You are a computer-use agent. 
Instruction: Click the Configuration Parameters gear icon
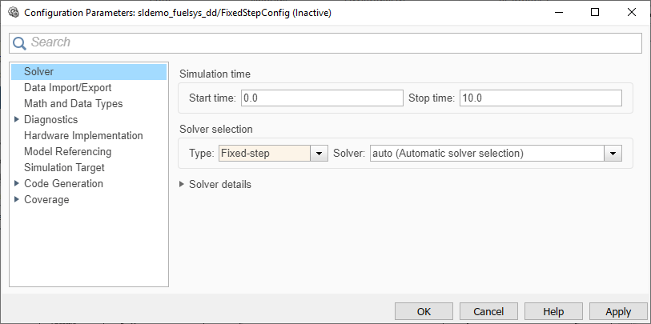(x=13, y=13)
